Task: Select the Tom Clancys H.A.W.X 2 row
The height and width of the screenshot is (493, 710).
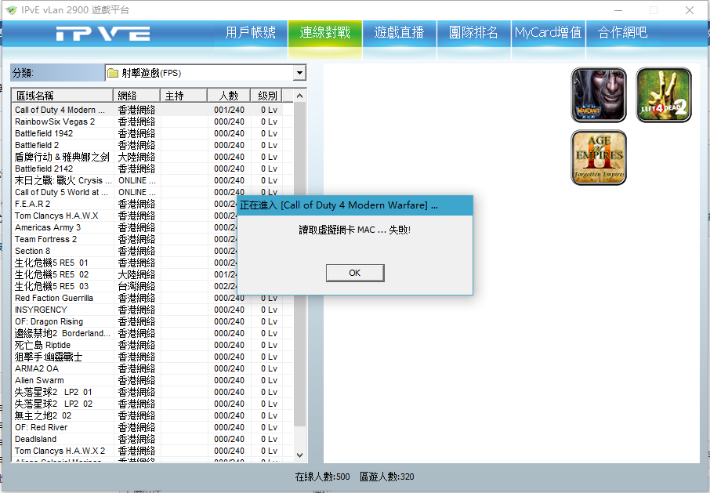Action: pyautogui.click(x=152, y=451)
